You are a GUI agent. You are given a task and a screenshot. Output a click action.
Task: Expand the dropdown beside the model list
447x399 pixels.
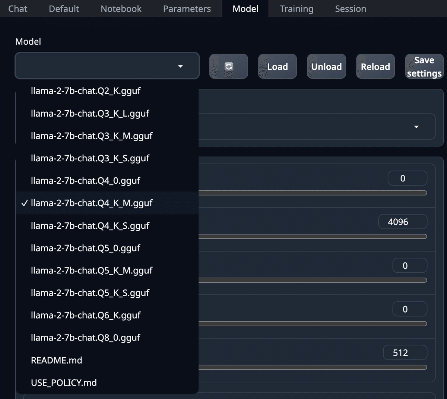416,127
